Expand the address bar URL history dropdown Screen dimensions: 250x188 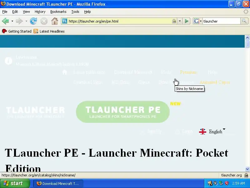click(x=180, y=21)
